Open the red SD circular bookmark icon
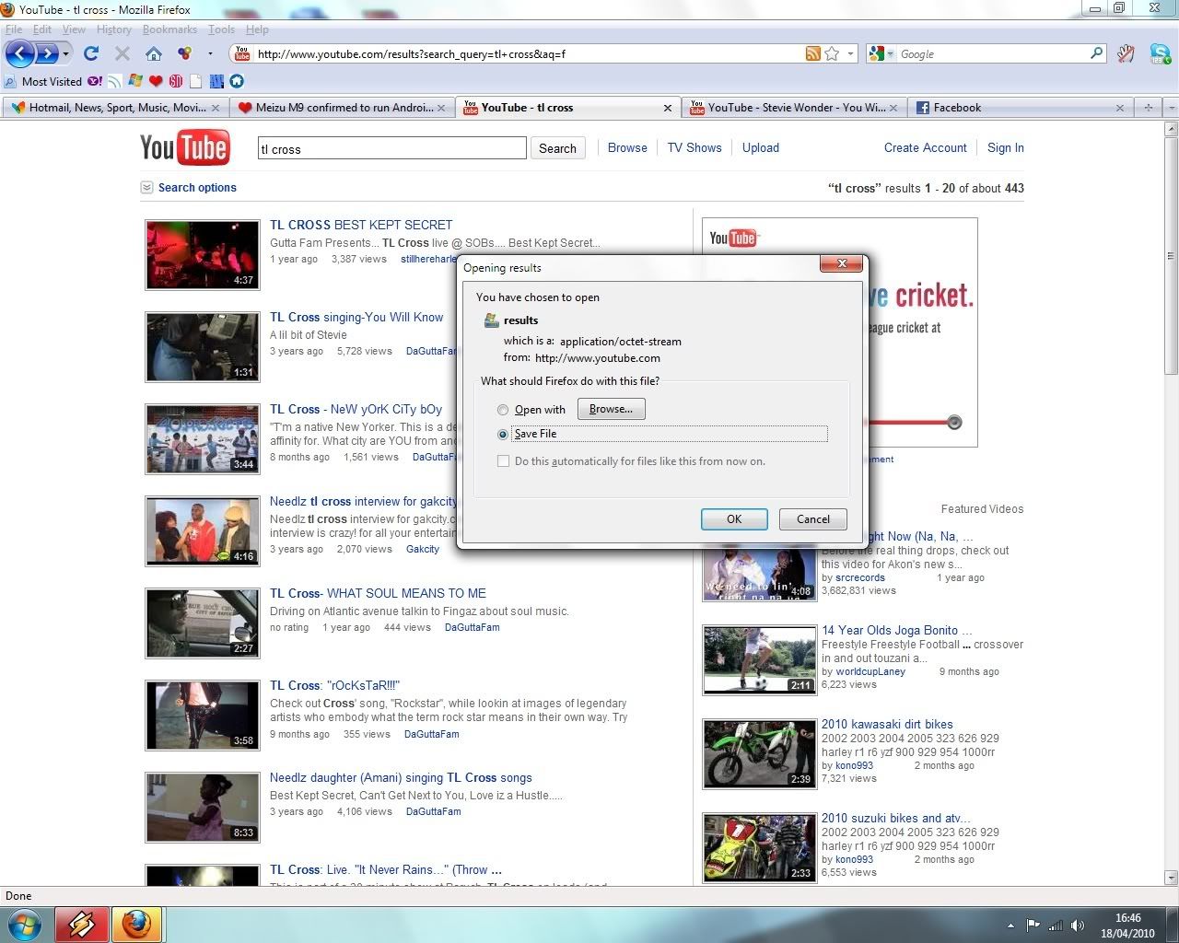Screen dimensions: 1179x943 point(175,81)
